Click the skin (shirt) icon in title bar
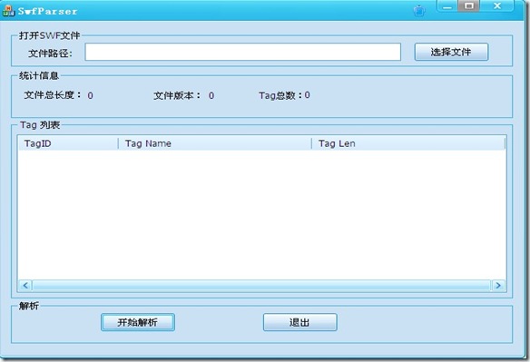Viewport: 530px width, 362px height. [419, 11]
